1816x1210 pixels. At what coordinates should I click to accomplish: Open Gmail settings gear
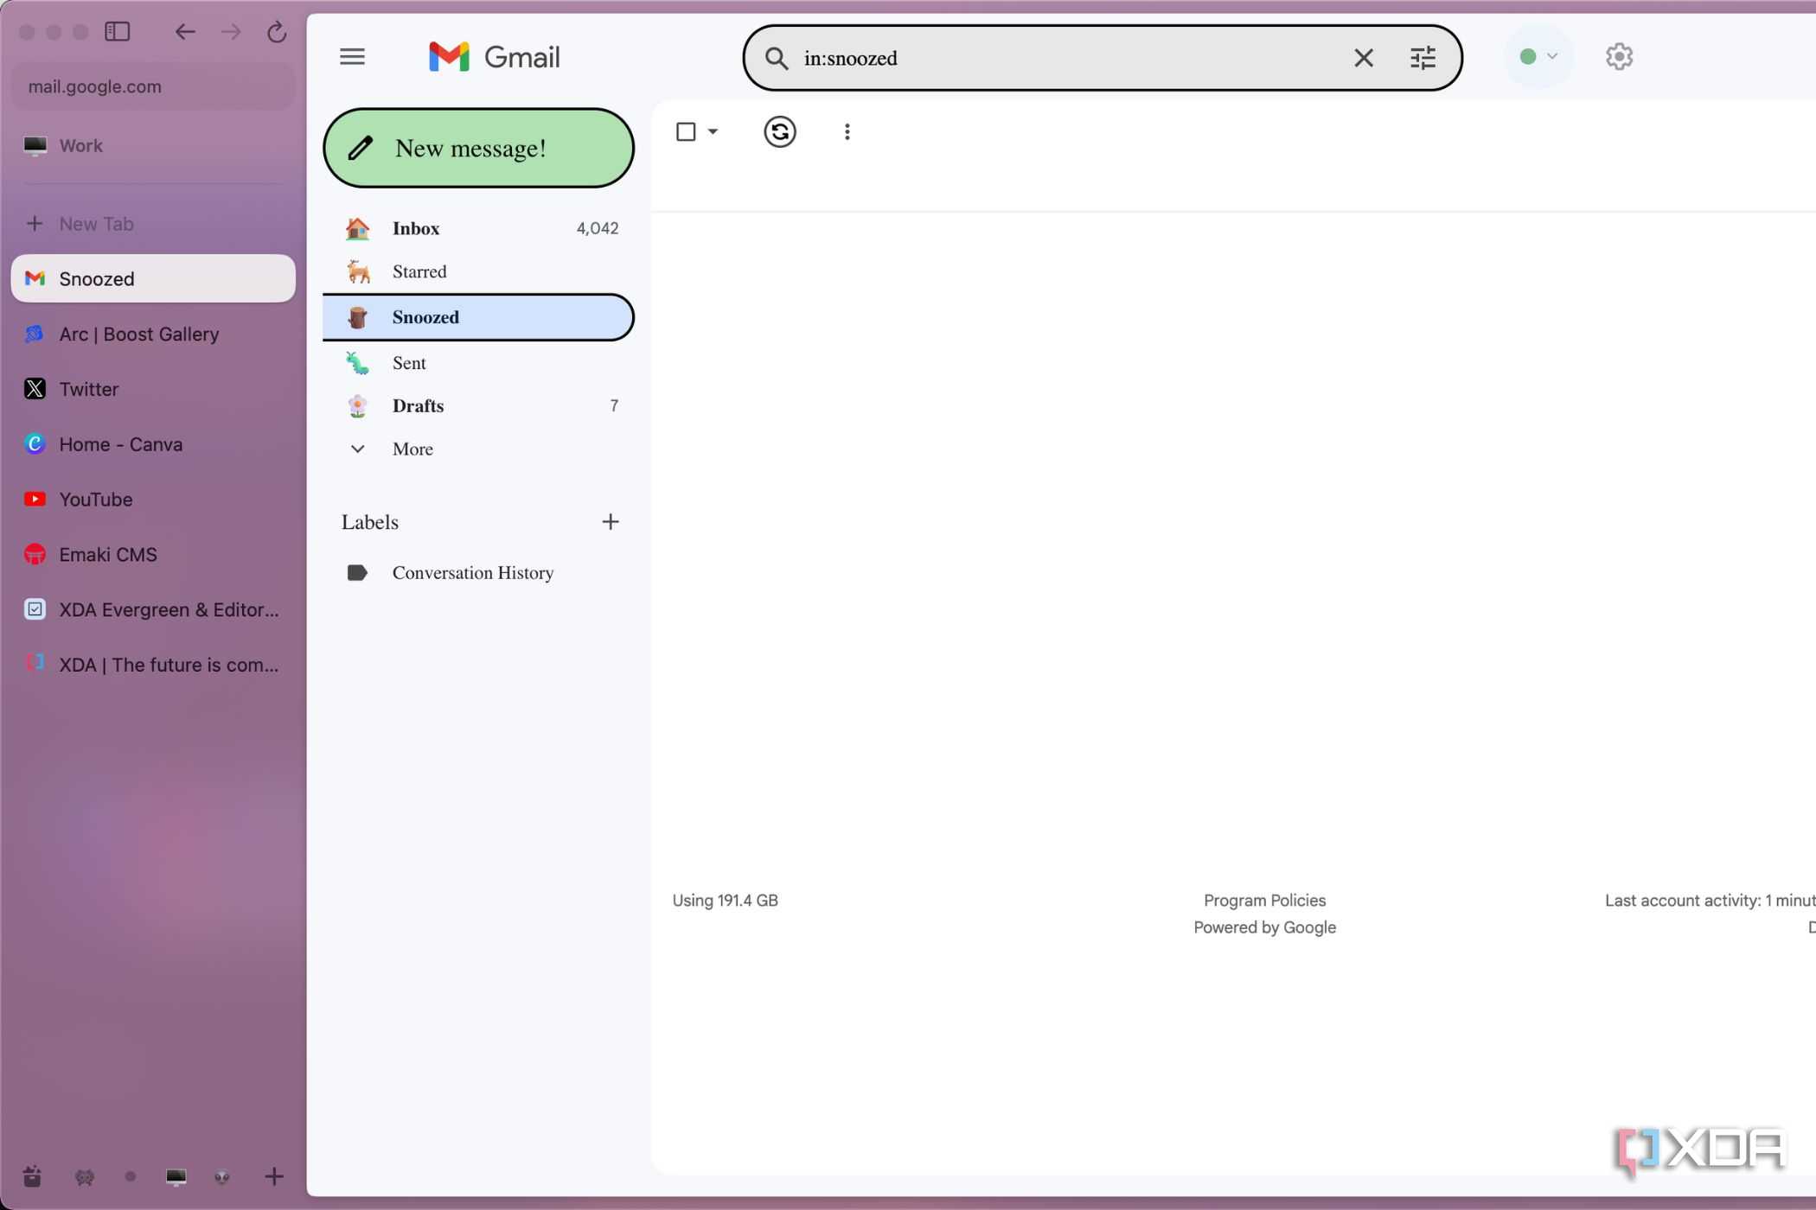tap(1619, 56)
